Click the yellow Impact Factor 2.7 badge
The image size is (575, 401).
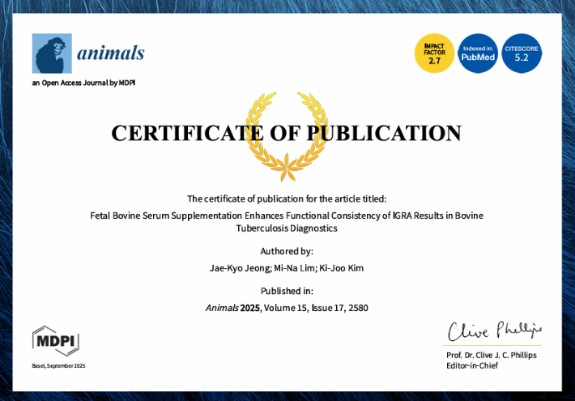[435, 53]
